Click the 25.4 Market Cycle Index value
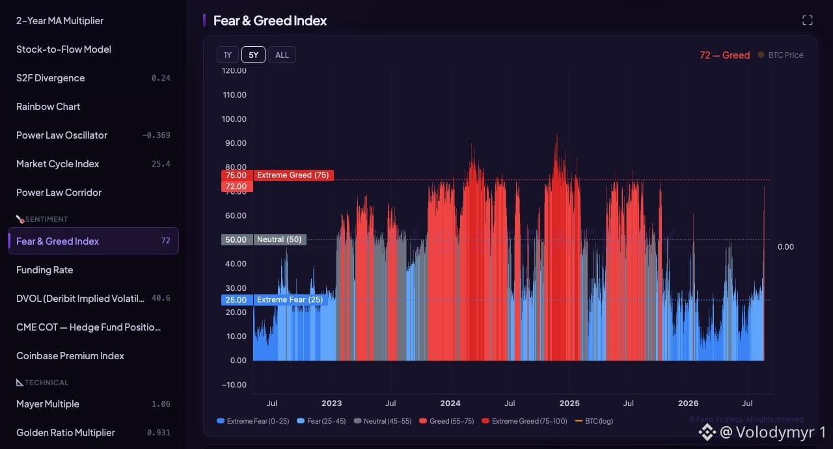This screenshot has height=449, width=833. (161, 164)
